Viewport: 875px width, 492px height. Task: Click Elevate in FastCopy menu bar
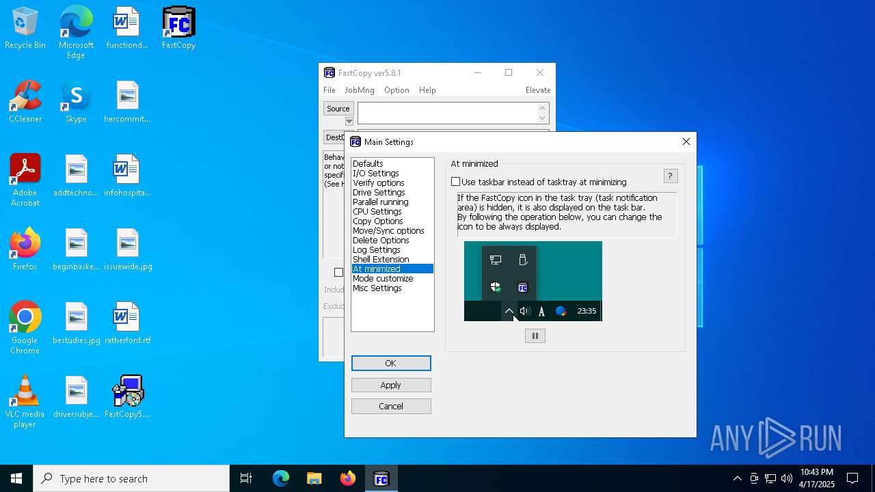click(x=538, y=90)
